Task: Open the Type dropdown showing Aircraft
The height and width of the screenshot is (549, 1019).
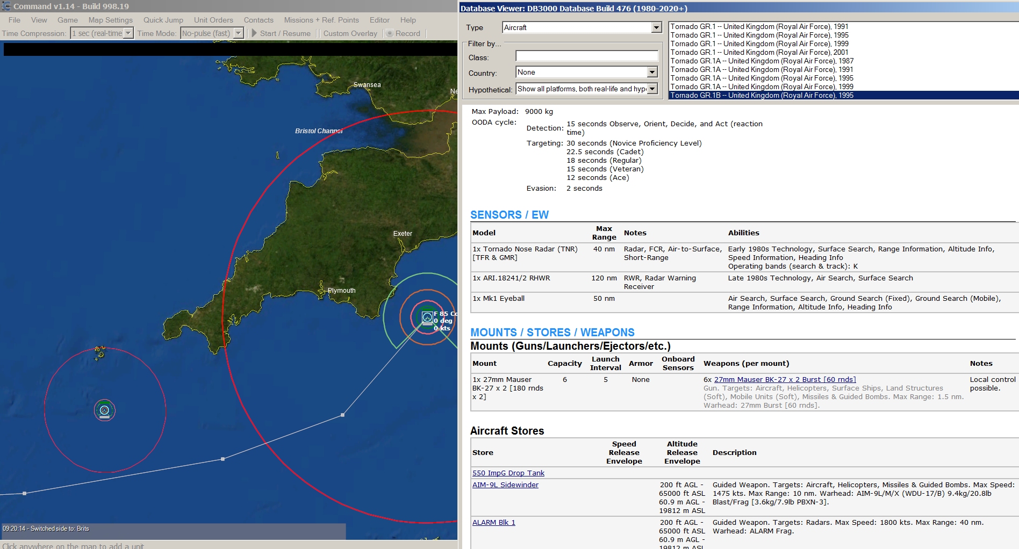Action: pos(656,27)
